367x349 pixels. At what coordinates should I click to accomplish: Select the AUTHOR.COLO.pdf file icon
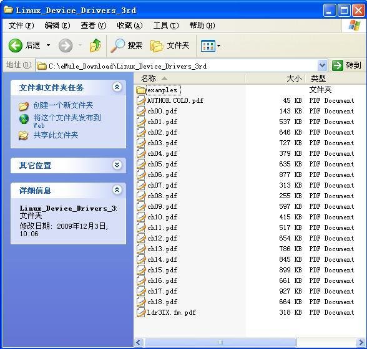141,100
